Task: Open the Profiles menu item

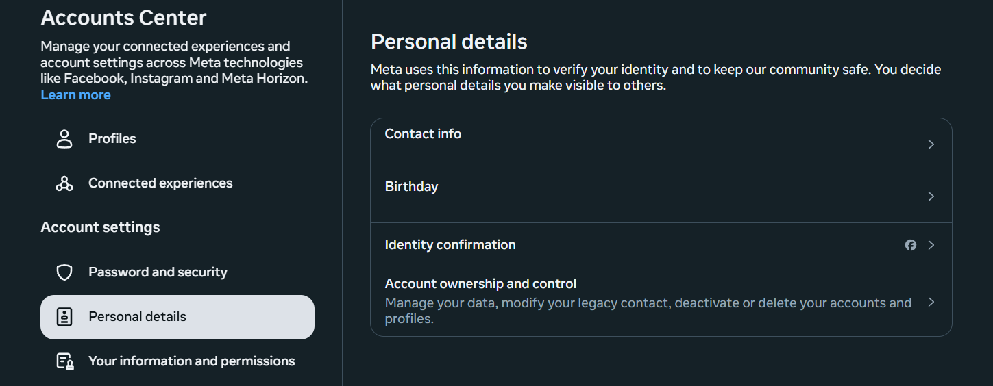Action: 112,139
